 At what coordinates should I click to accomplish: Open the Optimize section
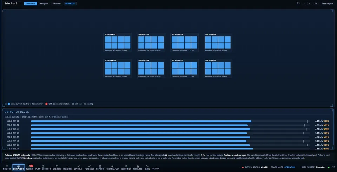[78, 167]
